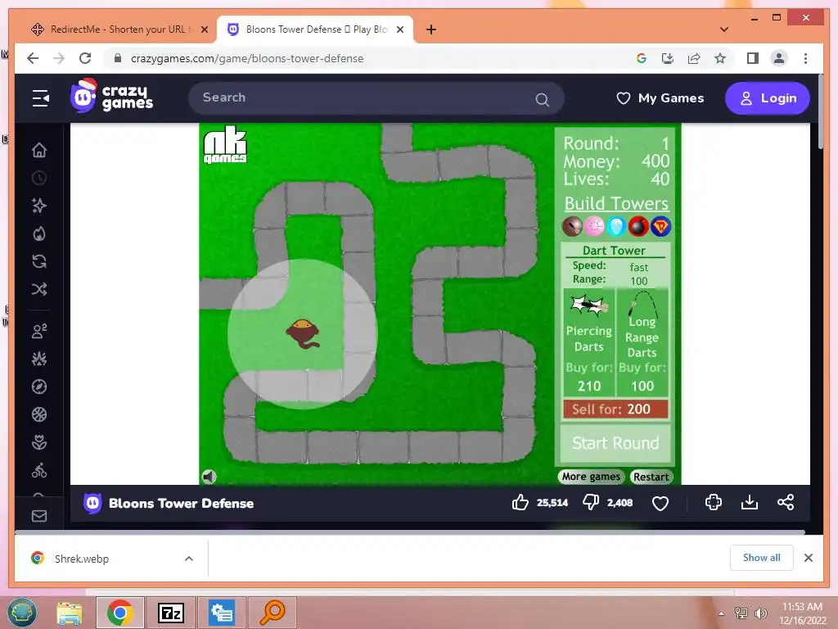Show hidden system tray icons
This screenshot has width=838, height=629.
722,613
